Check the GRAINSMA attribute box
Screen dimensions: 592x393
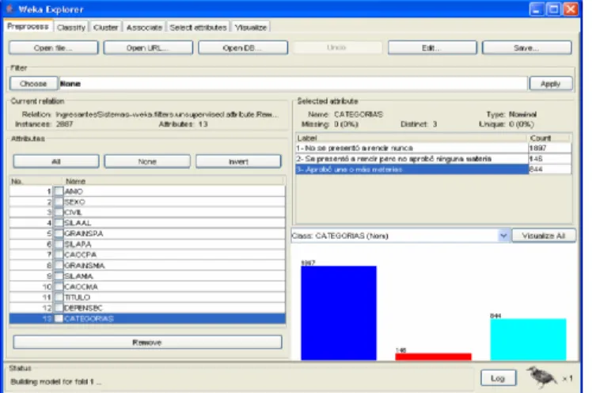pos(59,265)
